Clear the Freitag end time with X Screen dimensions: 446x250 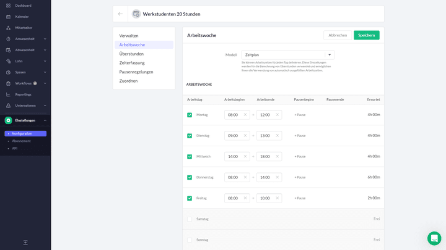(x=276, y=198)
